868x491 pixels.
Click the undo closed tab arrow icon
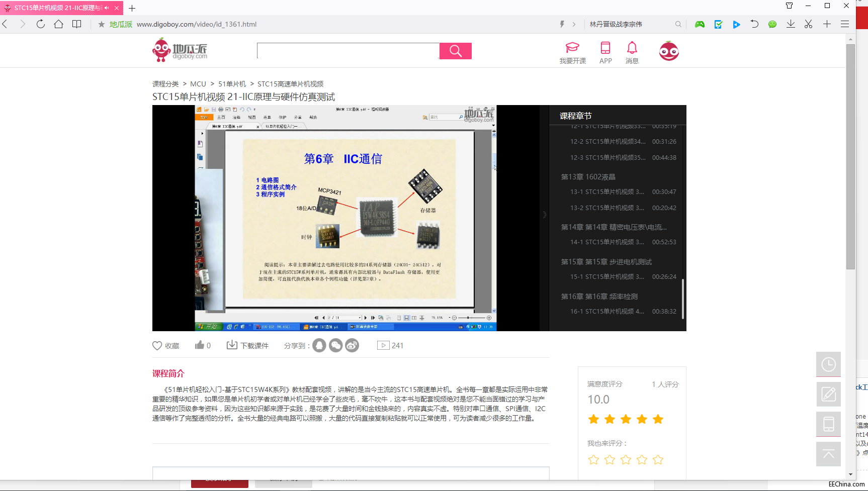pos(754,24)
